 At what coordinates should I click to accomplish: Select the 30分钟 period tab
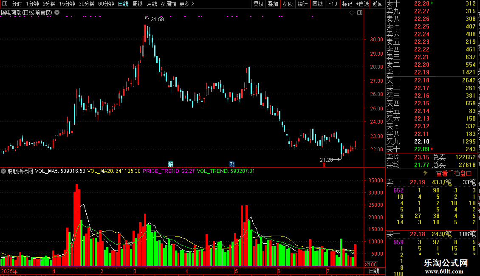coord(87,4)
